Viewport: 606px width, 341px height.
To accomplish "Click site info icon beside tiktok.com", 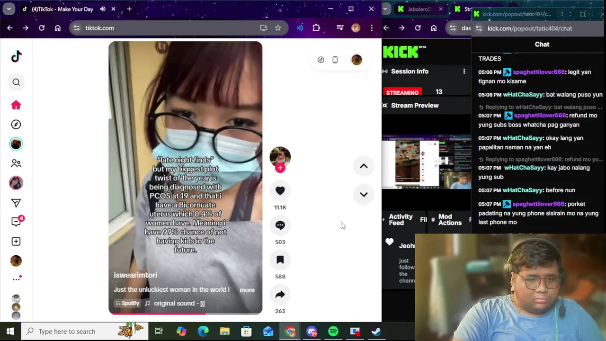I will tap(77, 28).
